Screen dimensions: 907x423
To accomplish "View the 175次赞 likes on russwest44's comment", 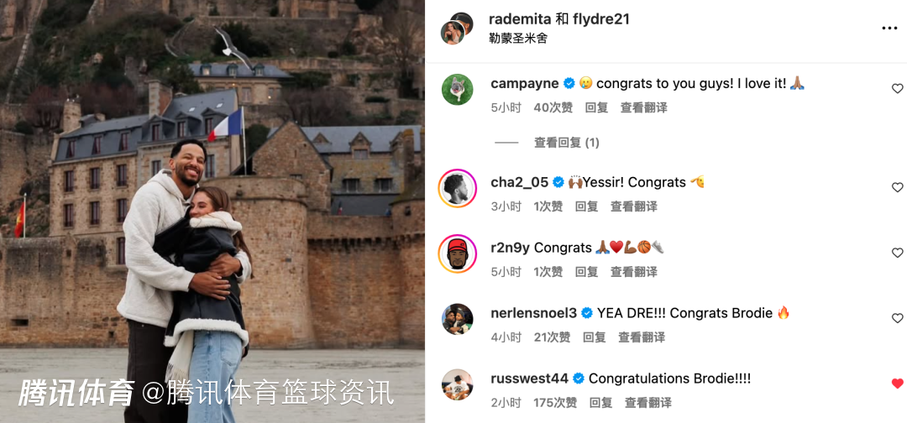I will pos(555,402).
